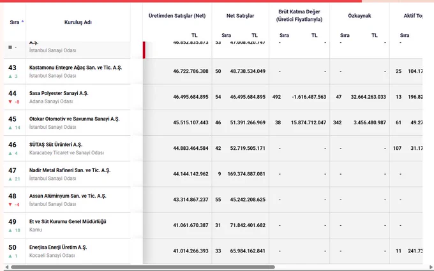The height and width of the screenshot is (271, 434).
Task: Click the value 44.883.464.584
Action: click(191, 148)
